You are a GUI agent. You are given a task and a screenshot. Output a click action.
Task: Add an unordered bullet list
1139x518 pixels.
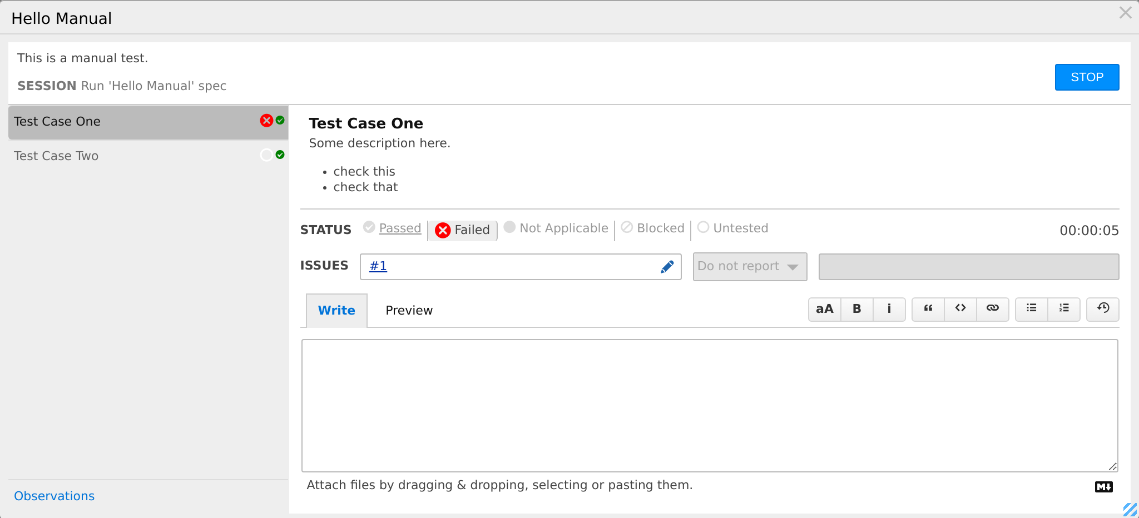(x=1032, y=309)
